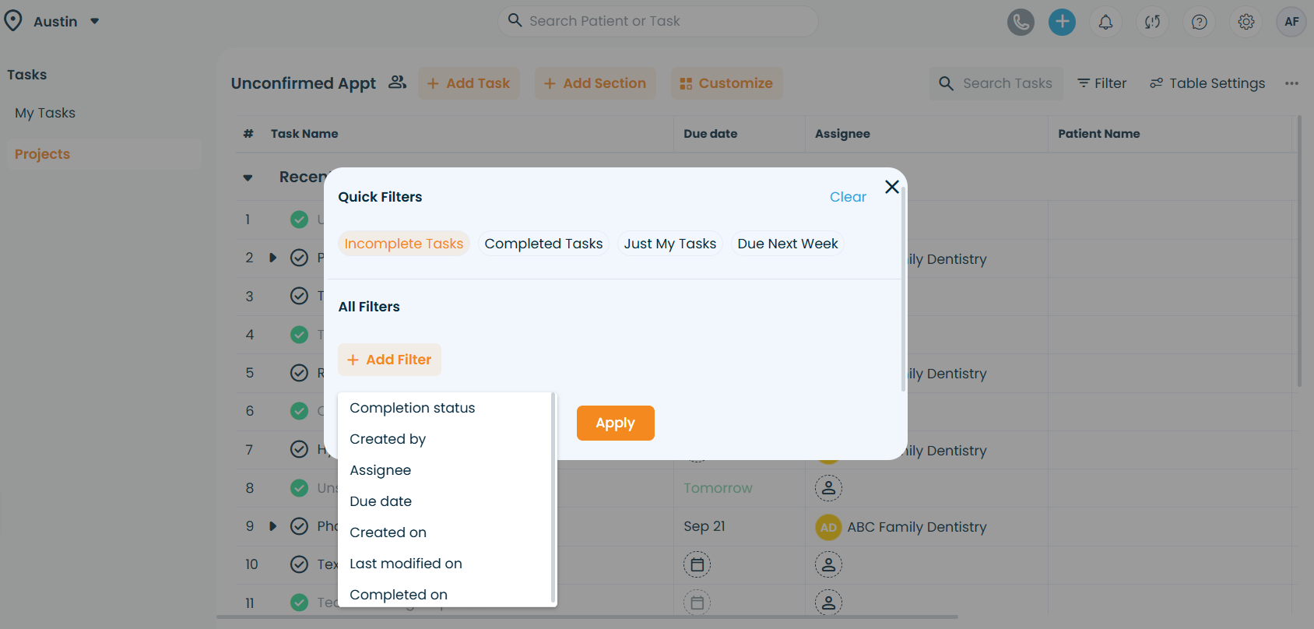Click the phone call icon in header
This screenshot has width=1314, height=629.
1021,22
